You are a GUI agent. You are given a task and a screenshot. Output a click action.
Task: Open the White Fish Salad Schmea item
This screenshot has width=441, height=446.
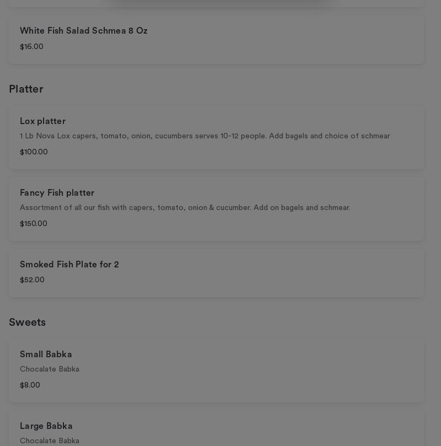(84, 31)
